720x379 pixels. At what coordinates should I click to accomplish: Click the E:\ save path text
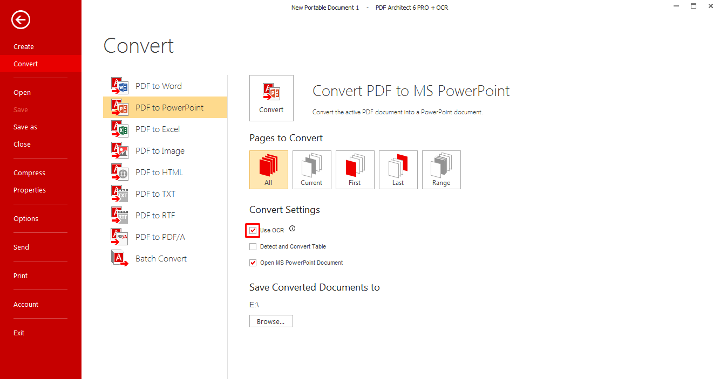coord(254,305)
